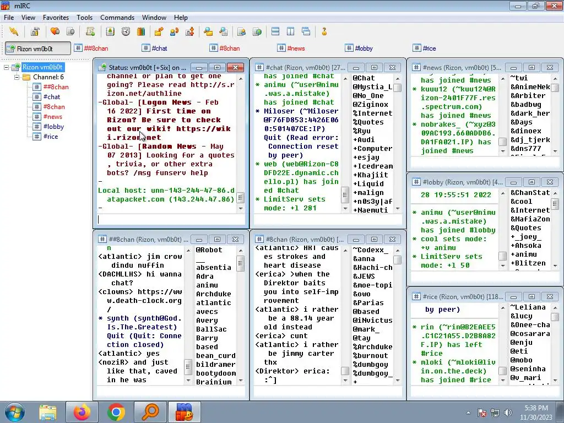The image size is (564, 423).
Task: Click ##8chan chat scrollbar up arrow
Action: pyautogui.click(x=188, y=251)
